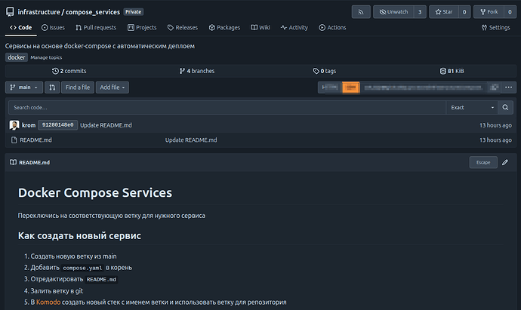Star the compose_services repository
This screenshot has width=521, height=310.
pyautogui.click(x=443, y=12)
